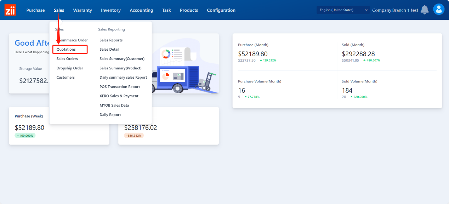
Task: Open MYOB Sales Data report
Action: tap(114, 105)
